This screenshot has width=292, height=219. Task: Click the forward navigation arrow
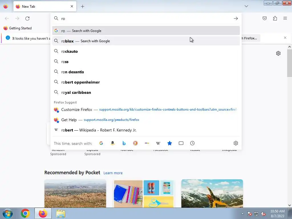tap(17, 19)
